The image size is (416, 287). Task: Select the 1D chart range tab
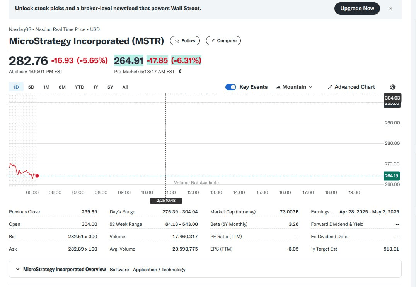point(16,87)
